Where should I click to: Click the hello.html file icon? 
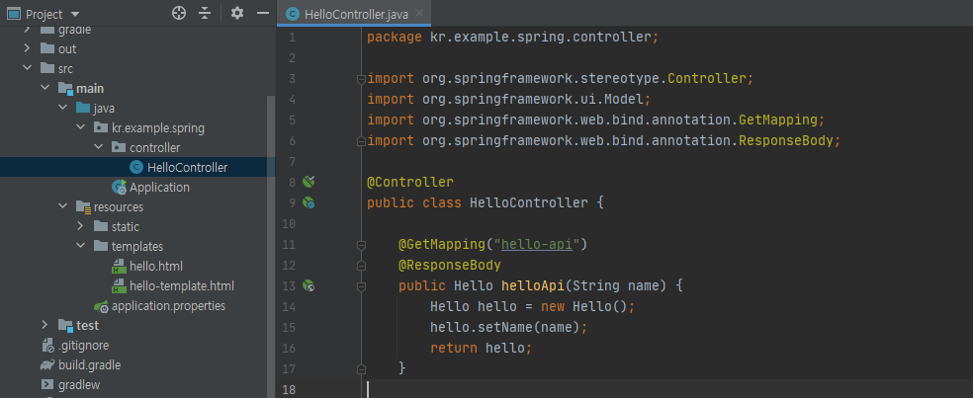point(119,267)
